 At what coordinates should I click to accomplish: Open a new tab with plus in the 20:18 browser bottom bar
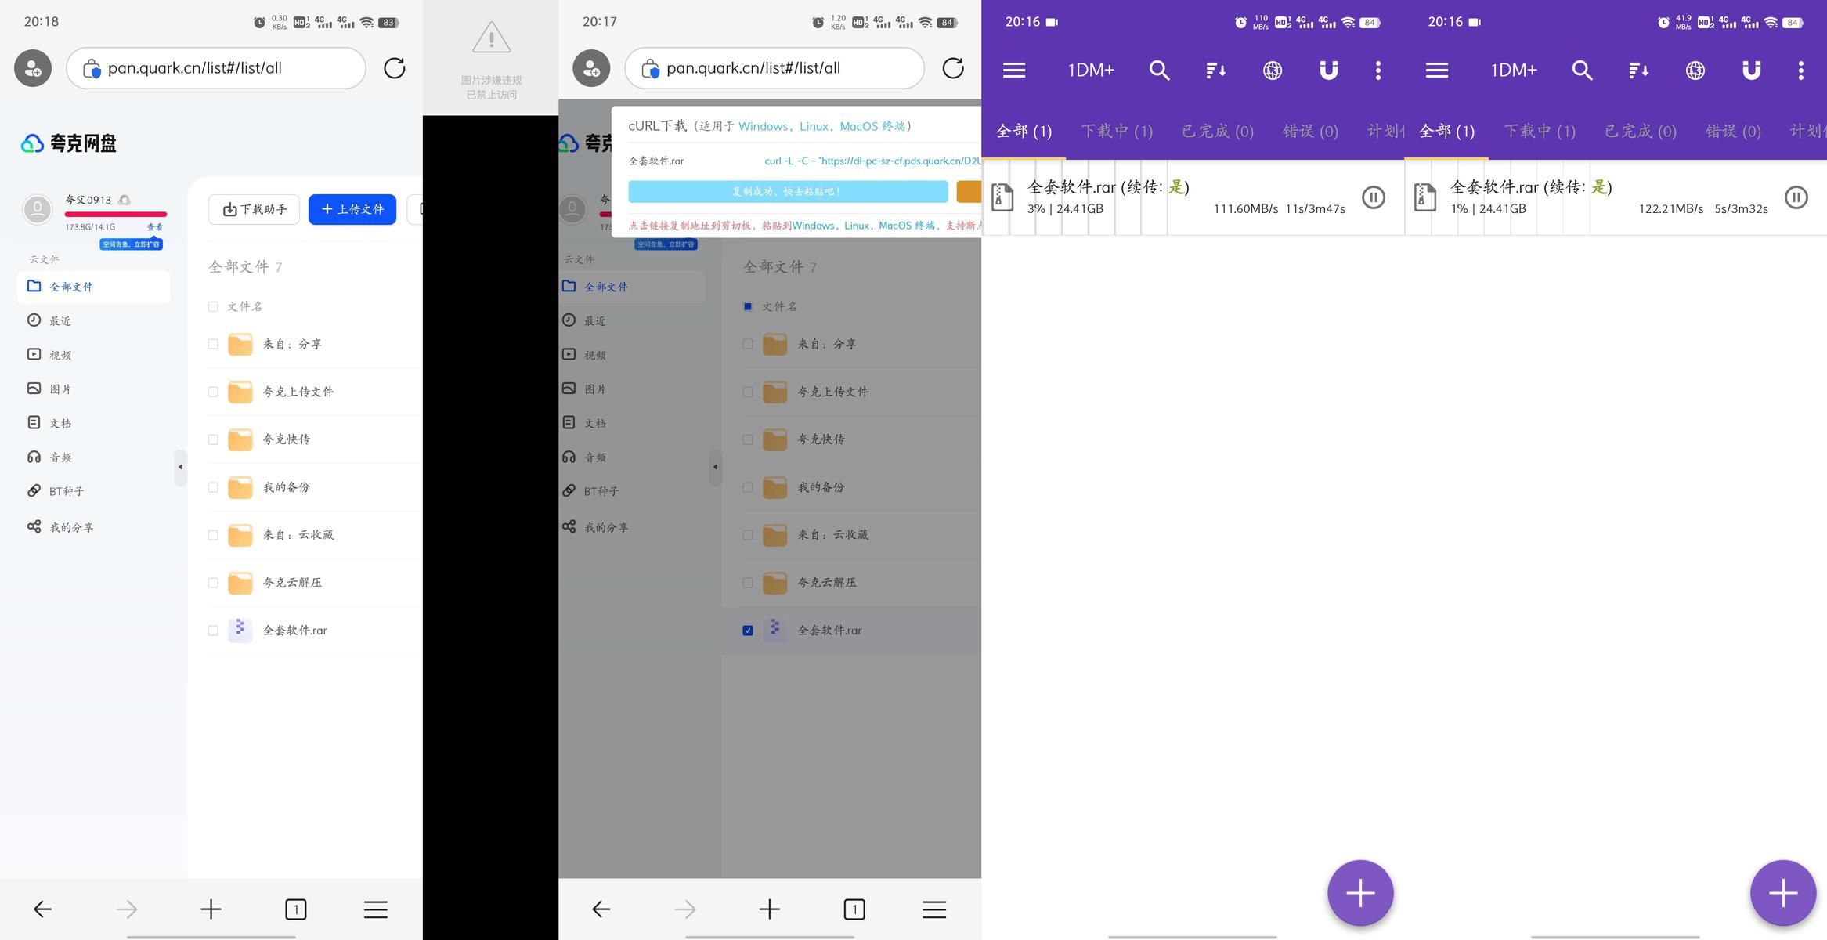tap(211, 909)
